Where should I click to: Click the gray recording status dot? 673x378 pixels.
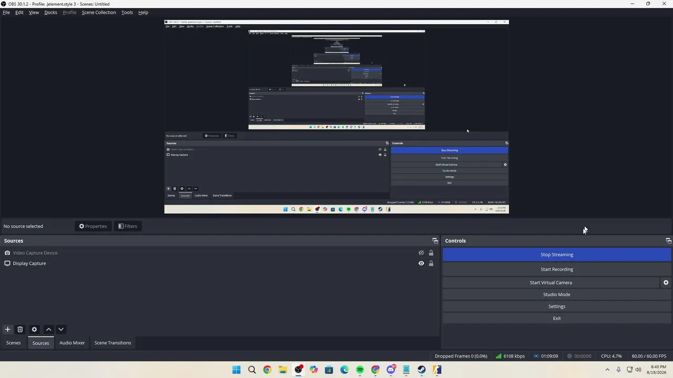(x=569, y=356)
